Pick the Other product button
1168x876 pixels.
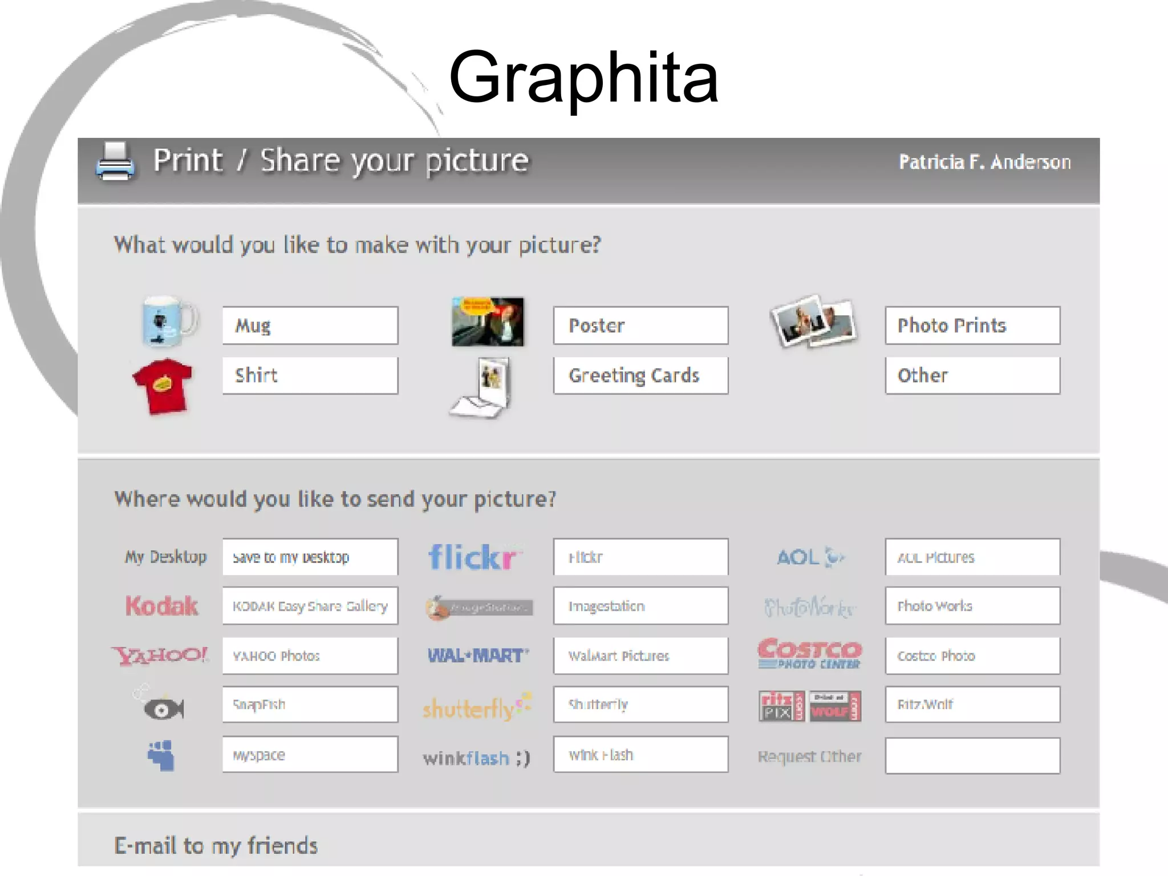973,376
